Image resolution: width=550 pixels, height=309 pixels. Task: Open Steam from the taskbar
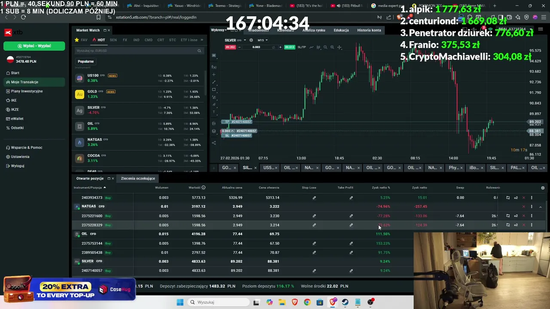pos(345,302)
